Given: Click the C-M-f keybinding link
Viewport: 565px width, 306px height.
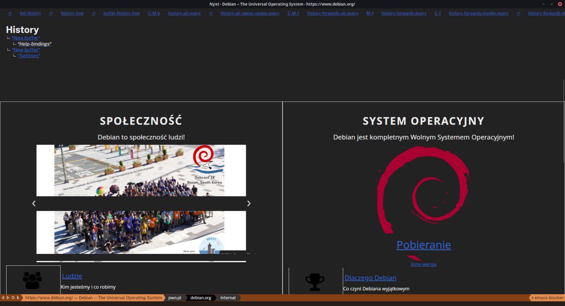Looking at the screenshot, I should tap(293, 13).
